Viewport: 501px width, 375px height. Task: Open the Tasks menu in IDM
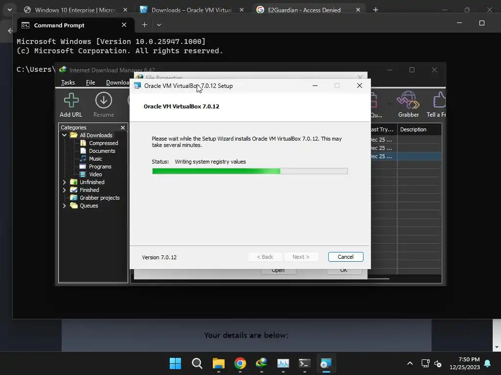[x=68, y=83]
